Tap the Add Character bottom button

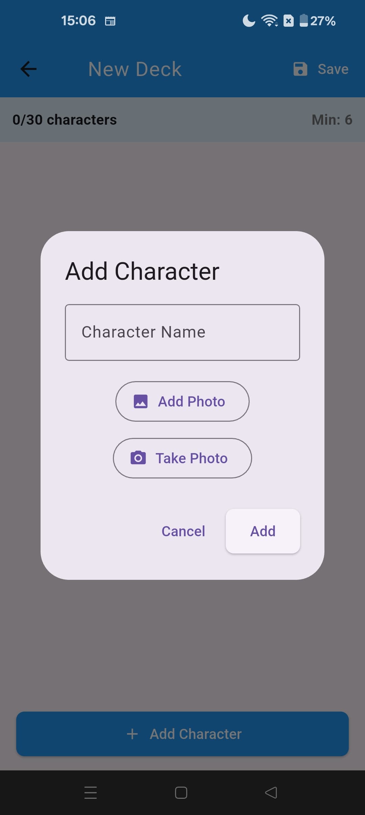pos(182,734)
